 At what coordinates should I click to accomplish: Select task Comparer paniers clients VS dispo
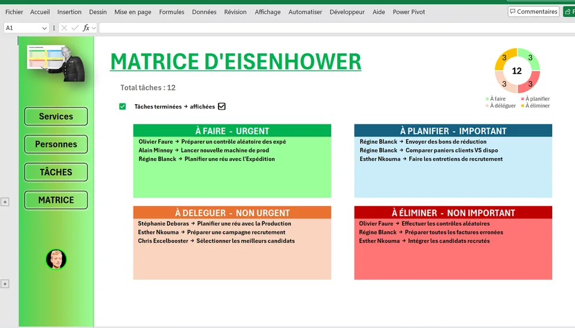pyautogui.click(x=452, y=150)
